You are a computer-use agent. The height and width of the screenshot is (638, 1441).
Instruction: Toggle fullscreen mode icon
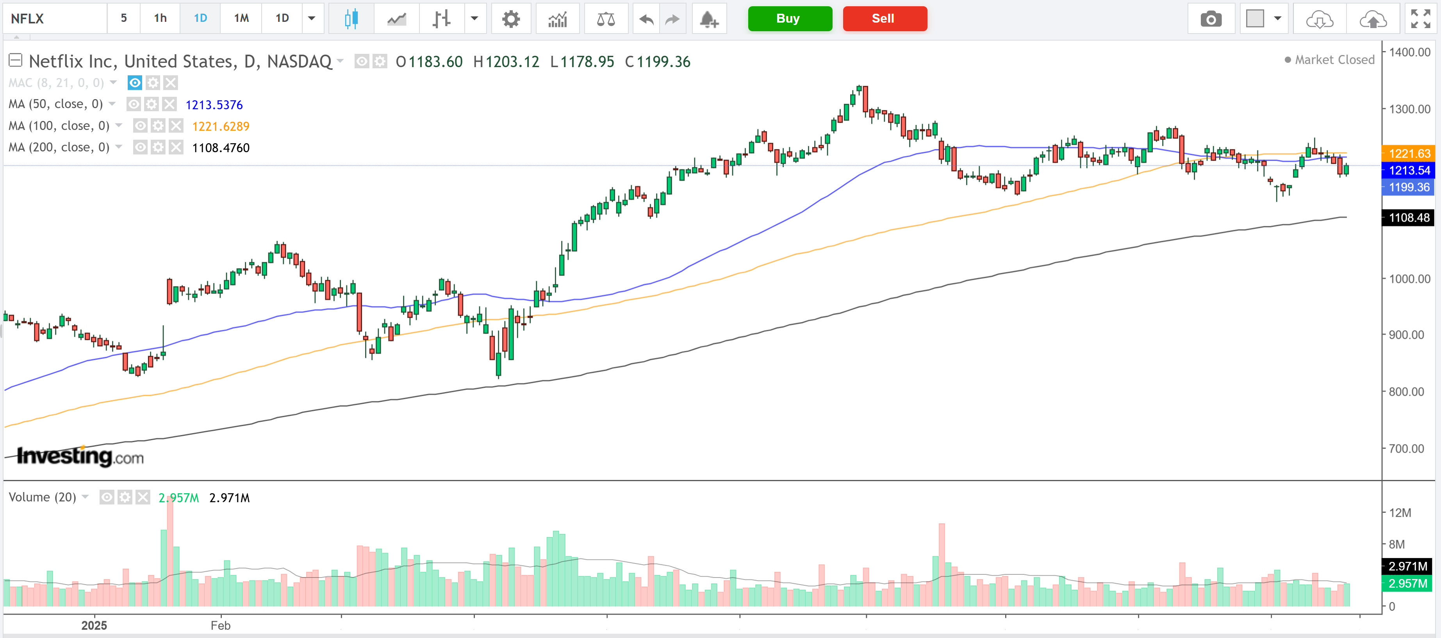[x=1420, y=19]
